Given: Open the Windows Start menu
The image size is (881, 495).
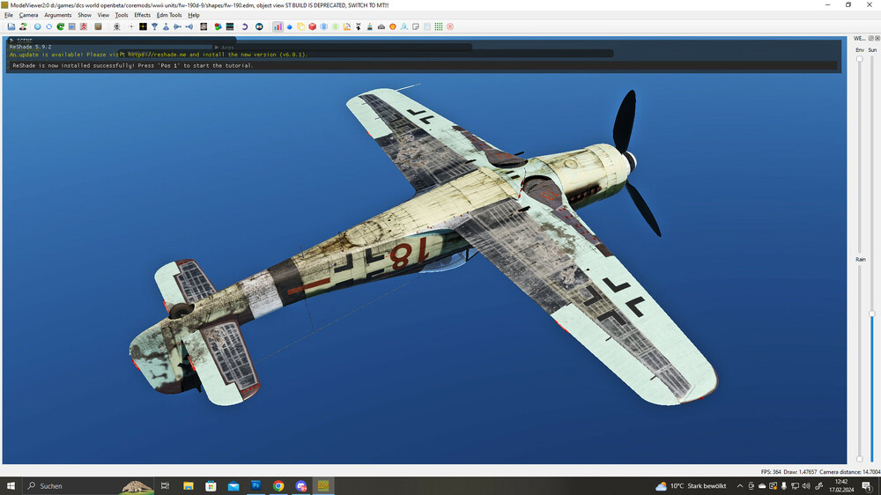Looking at the screenshot, I should tap(11, 486).
